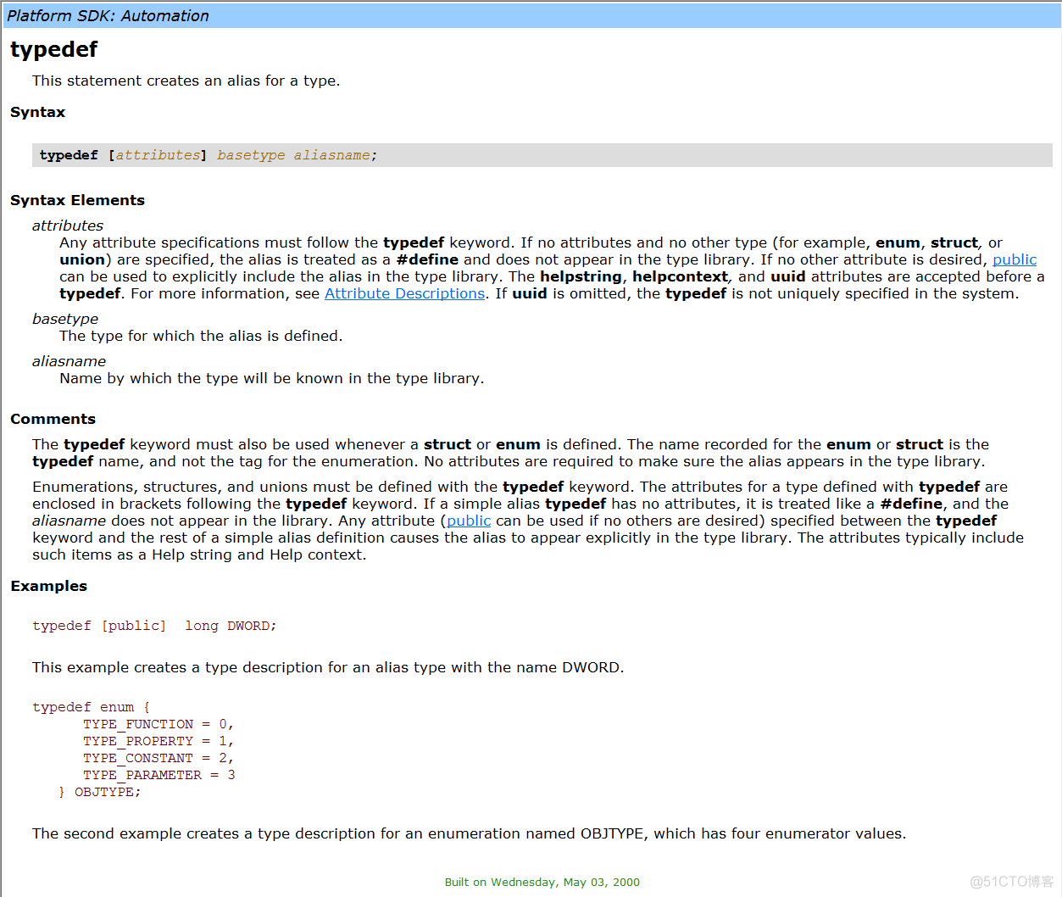This screenshot has width=1062, height=897.
Task: Open the public link in Comments section
Action: coord(469,521)
